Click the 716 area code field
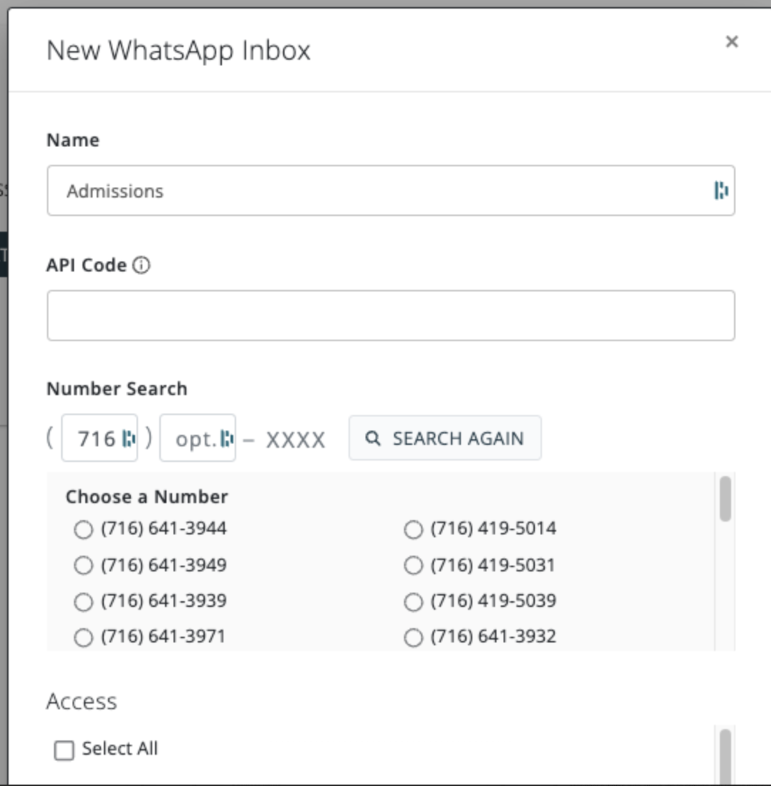 tap(95, 439)
